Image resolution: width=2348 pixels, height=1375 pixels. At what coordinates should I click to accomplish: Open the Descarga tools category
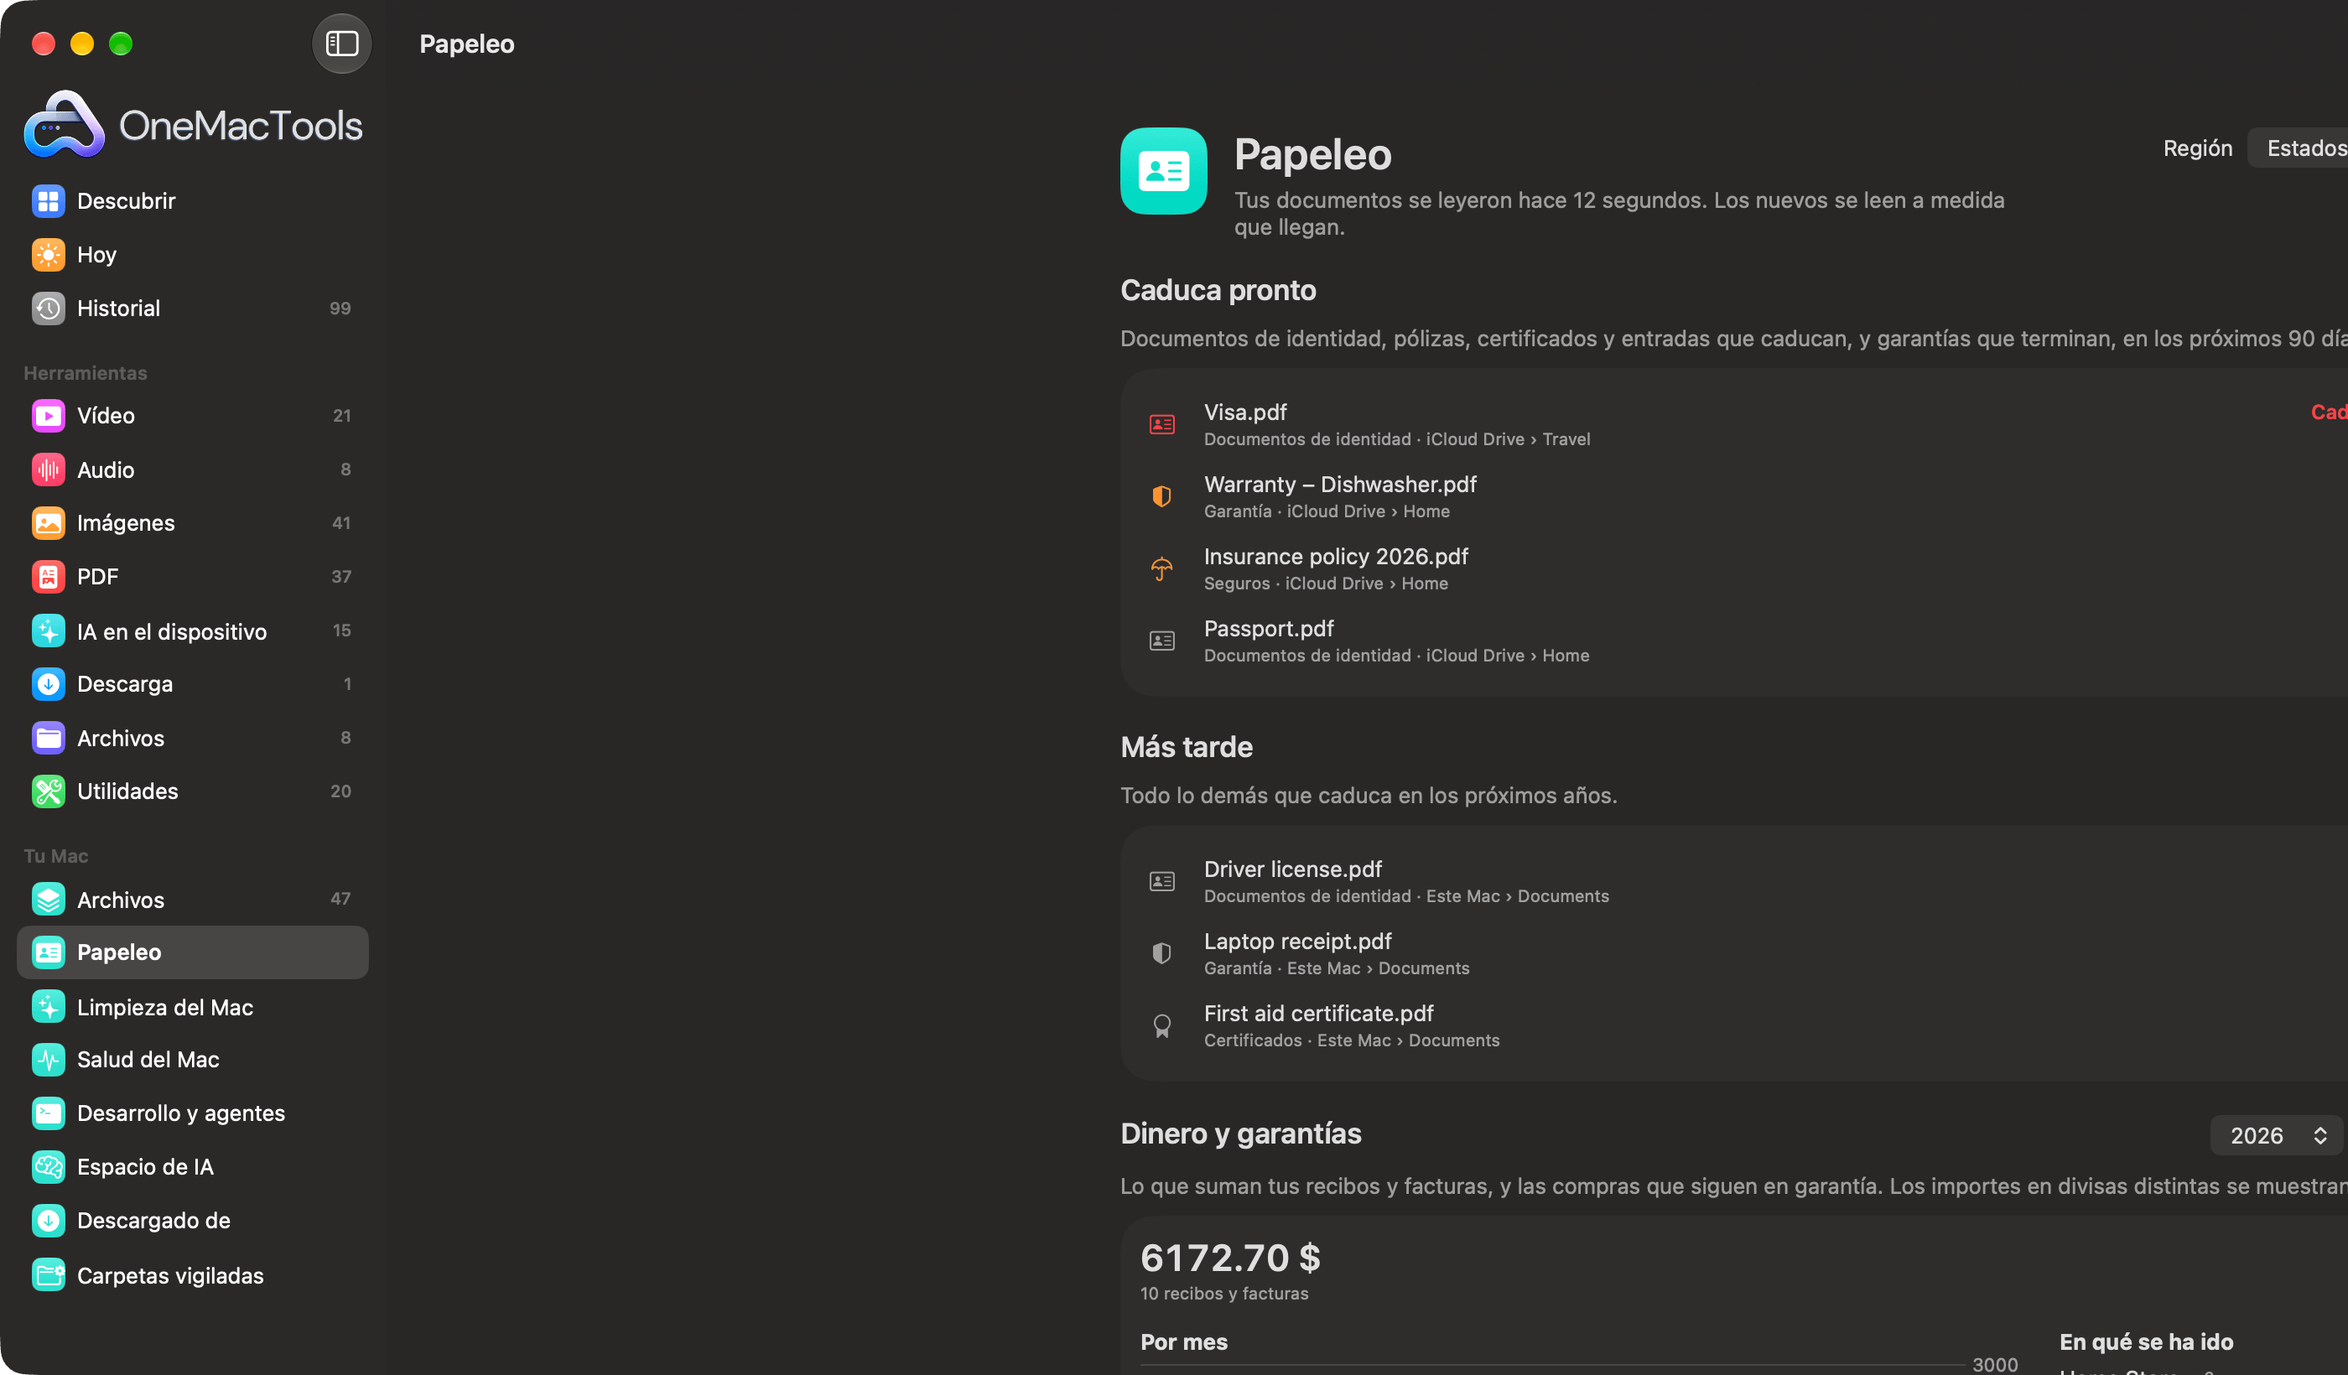(x=192, y=684)
